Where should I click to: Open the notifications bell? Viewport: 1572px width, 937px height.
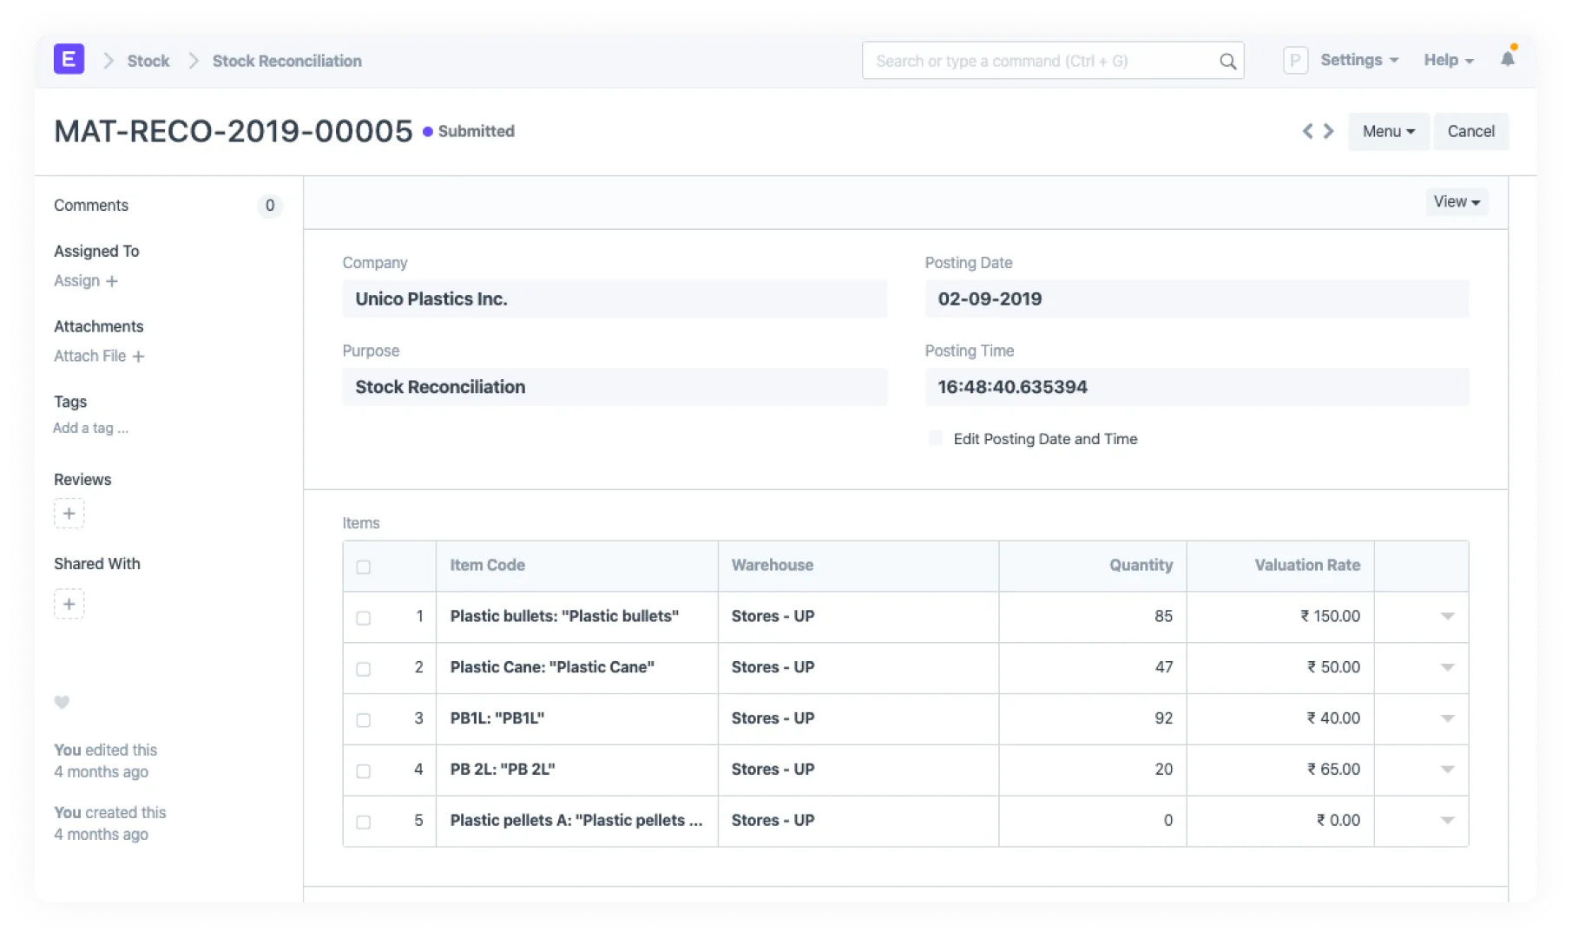[1508, 59]
